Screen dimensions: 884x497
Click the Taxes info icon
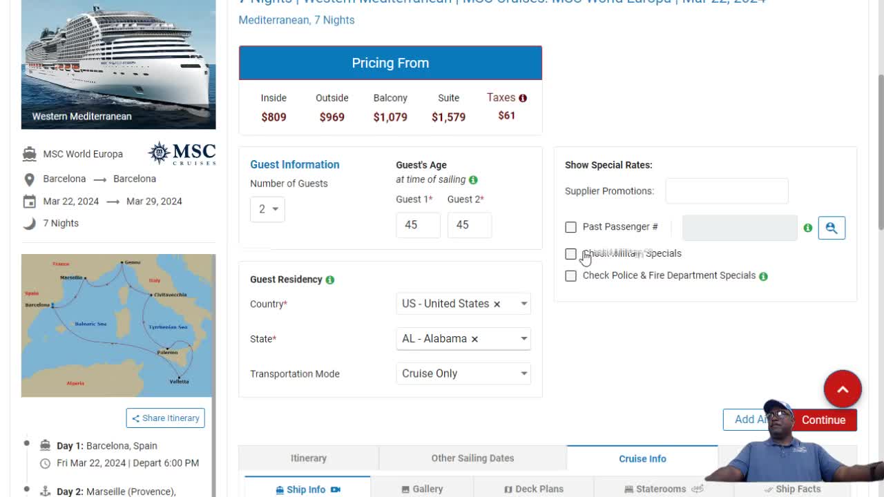coord(523,98)
